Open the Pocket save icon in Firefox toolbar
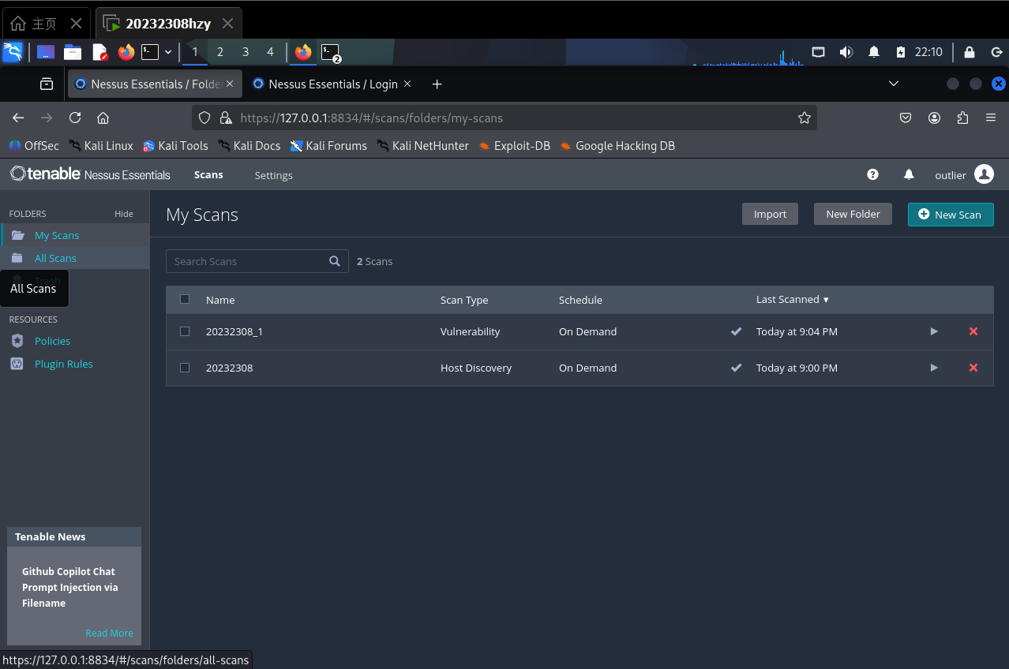Image resolution: width=1009 pixels, height=669 pixels. [906, 118]
